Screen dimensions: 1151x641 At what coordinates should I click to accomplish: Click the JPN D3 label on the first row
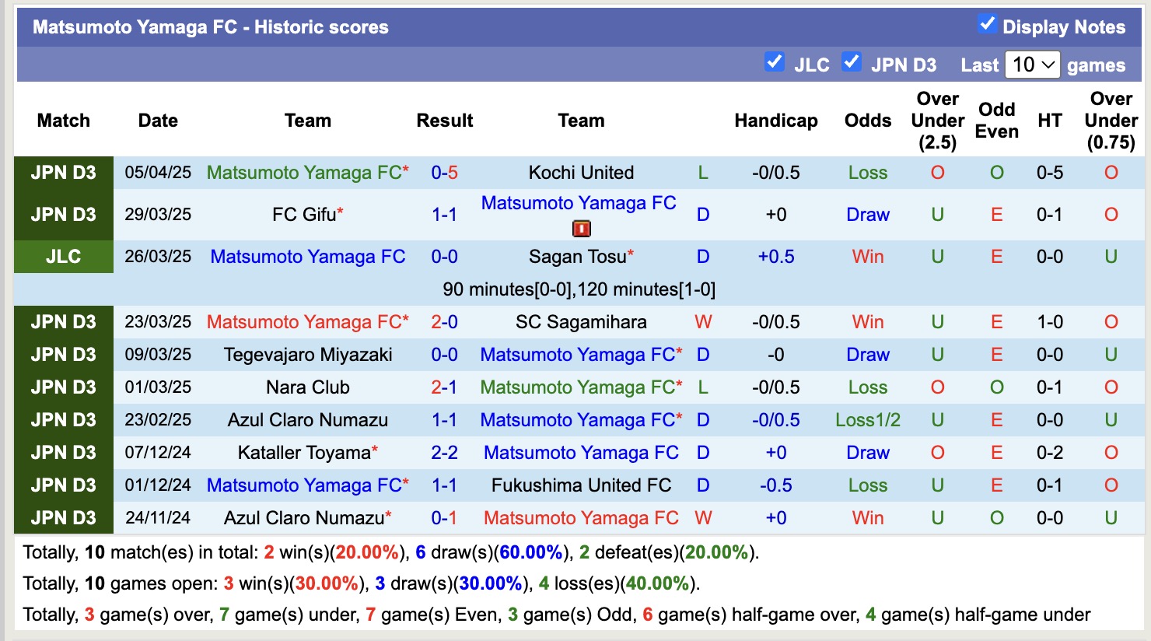[x=63, y=173]
